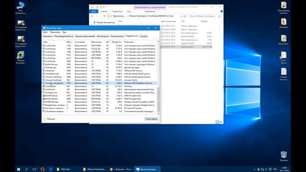The width and height of the screenshot is (306, 172).
Task: Sort Explorer files by Размер column
Action: [x=204, y=21]
